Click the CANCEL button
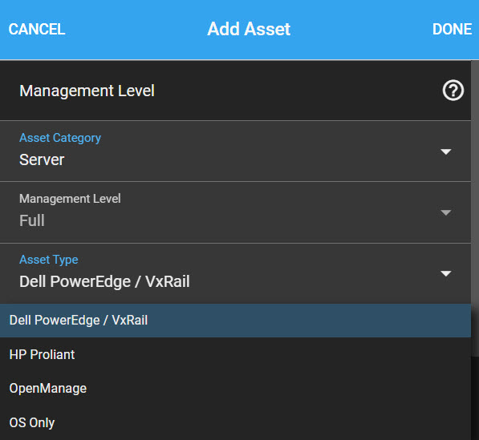 click(37, 30)
